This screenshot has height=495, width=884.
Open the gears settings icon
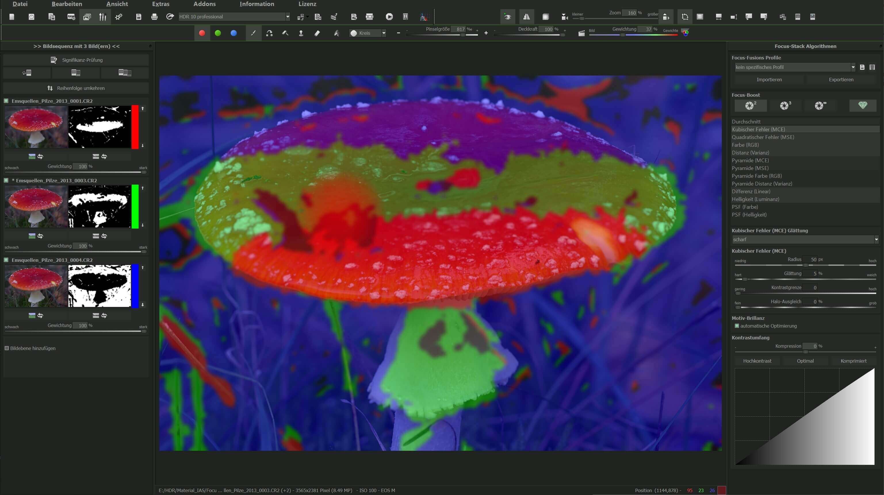(x=119, y=17)
